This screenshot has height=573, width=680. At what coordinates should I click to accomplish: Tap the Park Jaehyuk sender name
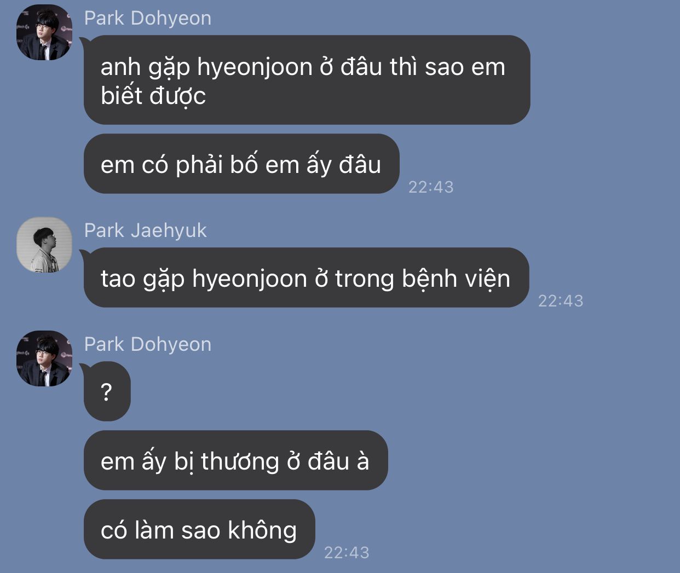coord(145,230)
